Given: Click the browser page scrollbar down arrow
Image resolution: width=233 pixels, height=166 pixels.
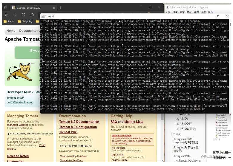Looking at the screenshot, I should pyautogui.click(x=162, y=160).
